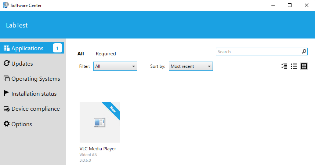Open the Updates section
This screenshot has height=165, width=315.
coord(22,64)
